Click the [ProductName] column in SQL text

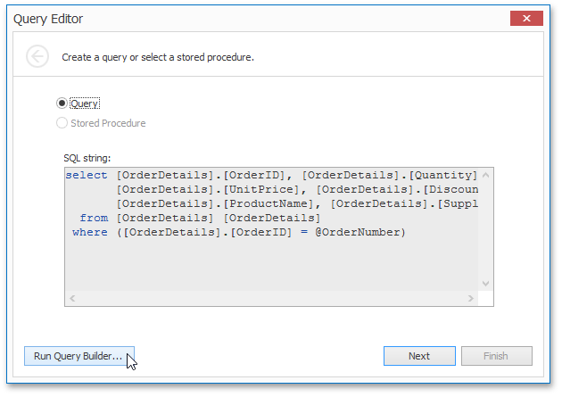click(x=268, y=203)
